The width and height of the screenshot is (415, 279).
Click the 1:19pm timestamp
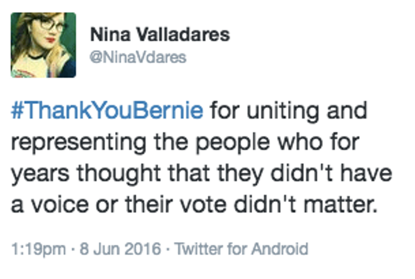pos(38,249)
